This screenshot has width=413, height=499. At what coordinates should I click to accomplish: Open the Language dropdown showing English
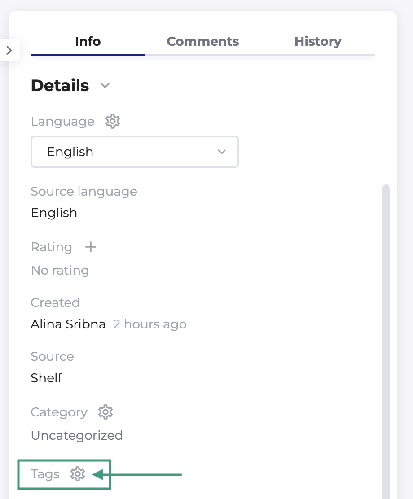[x=135, y=152]
